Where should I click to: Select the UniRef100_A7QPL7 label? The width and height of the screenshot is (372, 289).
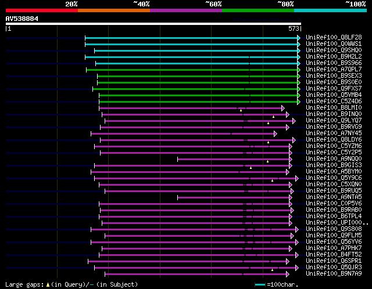334,70
